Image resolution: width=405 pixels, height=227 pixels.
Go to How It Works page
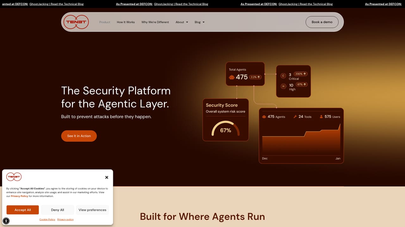[x=126, y=22]
